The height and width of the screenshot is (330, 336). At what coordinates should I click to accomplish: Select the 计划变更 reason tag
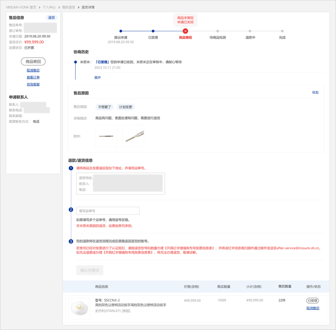coord(126,107)
